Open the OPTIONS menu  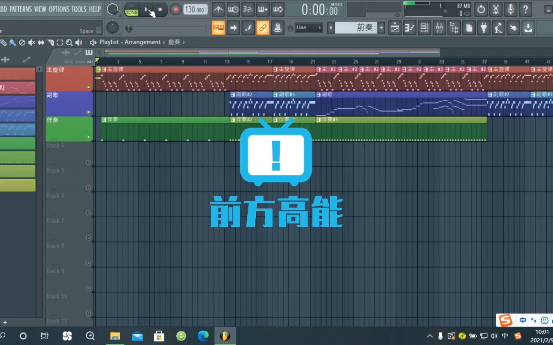click(x=59, y=9)
